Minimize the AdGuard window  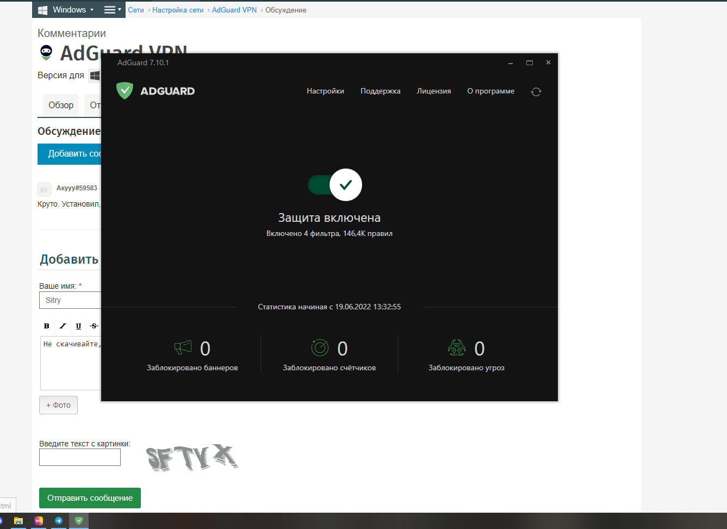tap(511, 63)
